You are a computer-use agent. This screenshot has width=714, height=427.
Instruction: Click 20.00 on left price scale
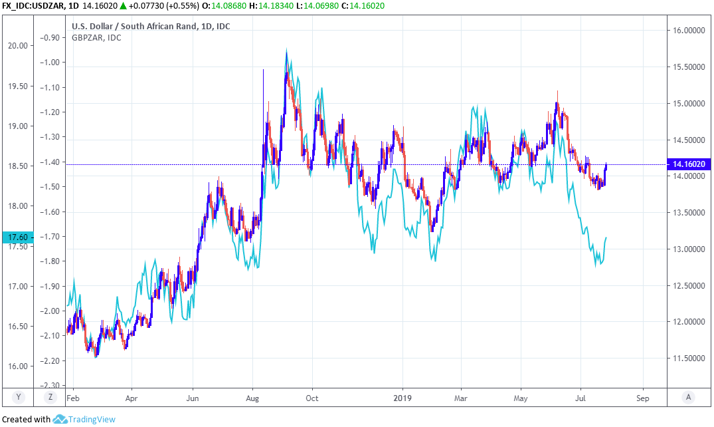click(x=18, y=46)
